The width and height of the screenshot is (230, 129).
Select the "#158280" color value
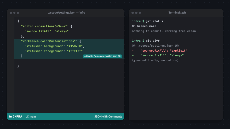click(75, 46)
